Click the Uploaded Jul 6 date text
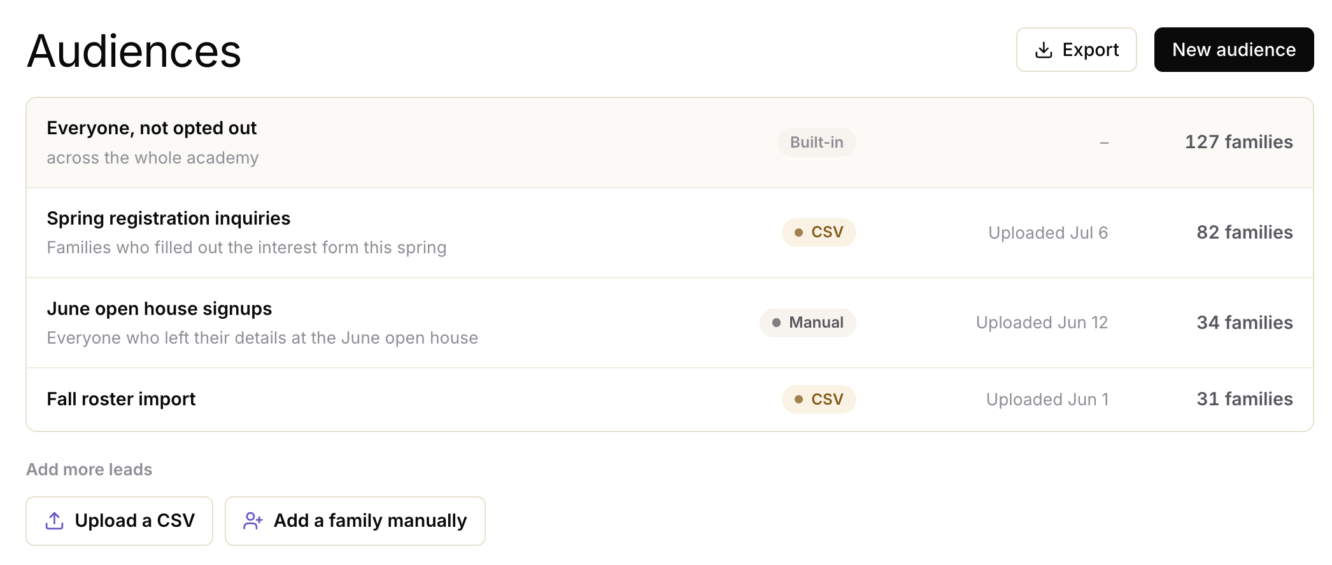 click(x=1048, y=233)
